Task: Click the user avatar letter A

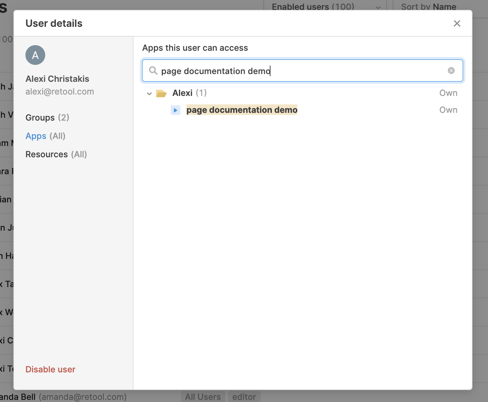Action: [x=35, y=55]
